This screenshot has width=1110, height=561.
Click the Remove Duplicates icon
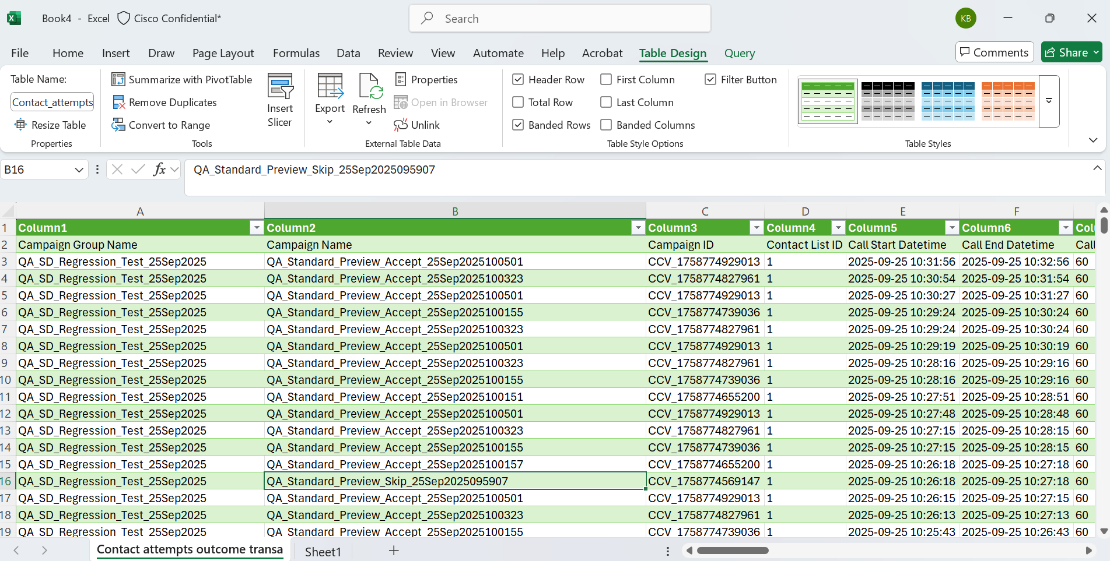(118, 103)
